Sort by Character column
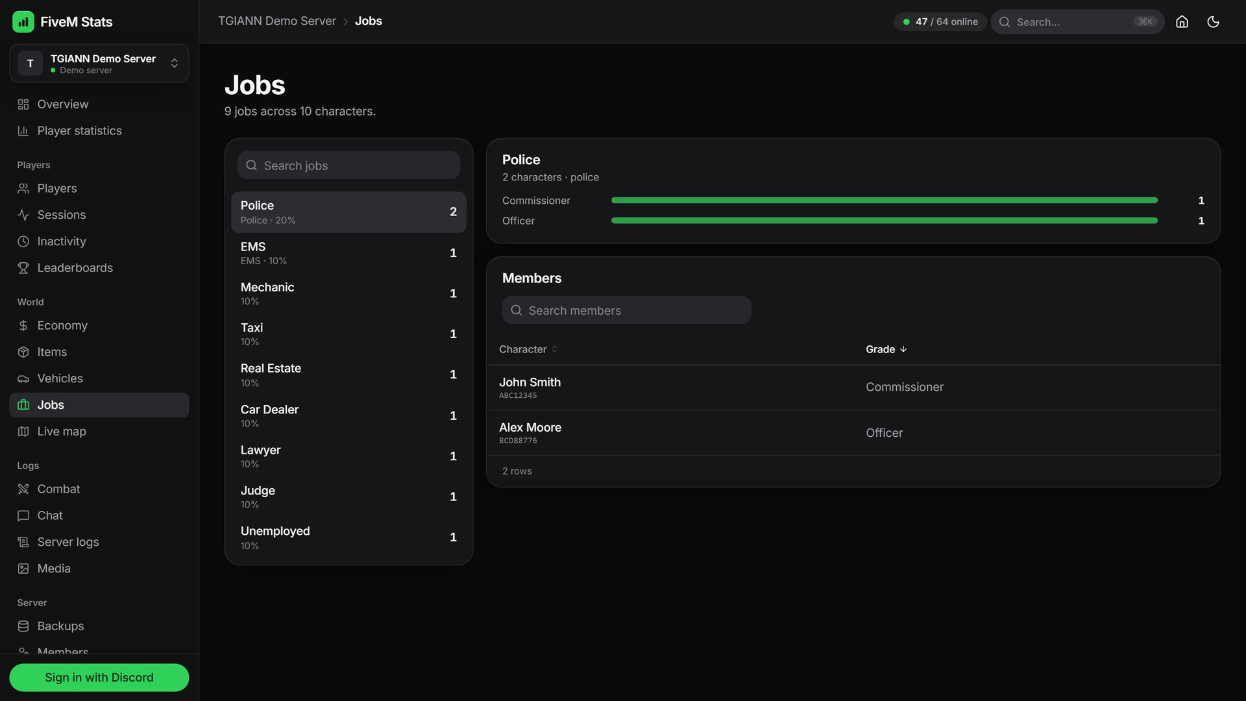The image size is (1246, 701). pyautogui.click(x=528, y=349)
